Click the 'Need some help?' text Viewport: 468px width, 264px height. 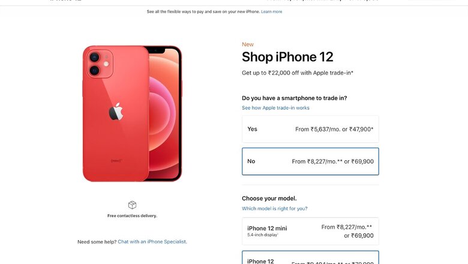coord(97,242)
